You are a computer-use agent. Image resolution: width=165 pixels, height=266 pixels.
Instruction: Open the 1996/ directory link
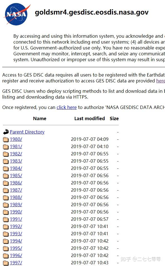click(x=16, y=255)
